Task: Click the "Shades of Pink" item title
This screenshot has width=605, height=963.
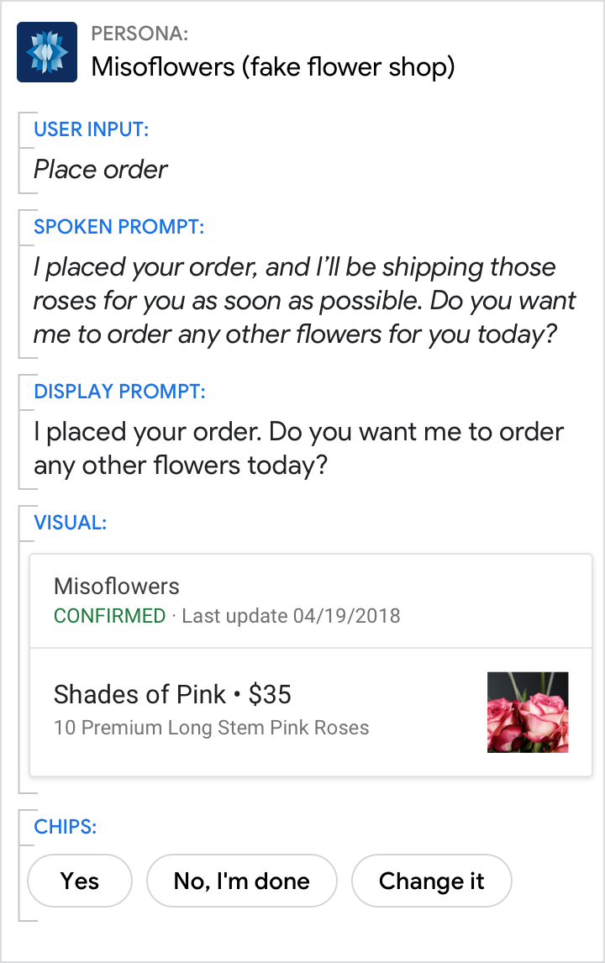Action: tap(139, 694)
